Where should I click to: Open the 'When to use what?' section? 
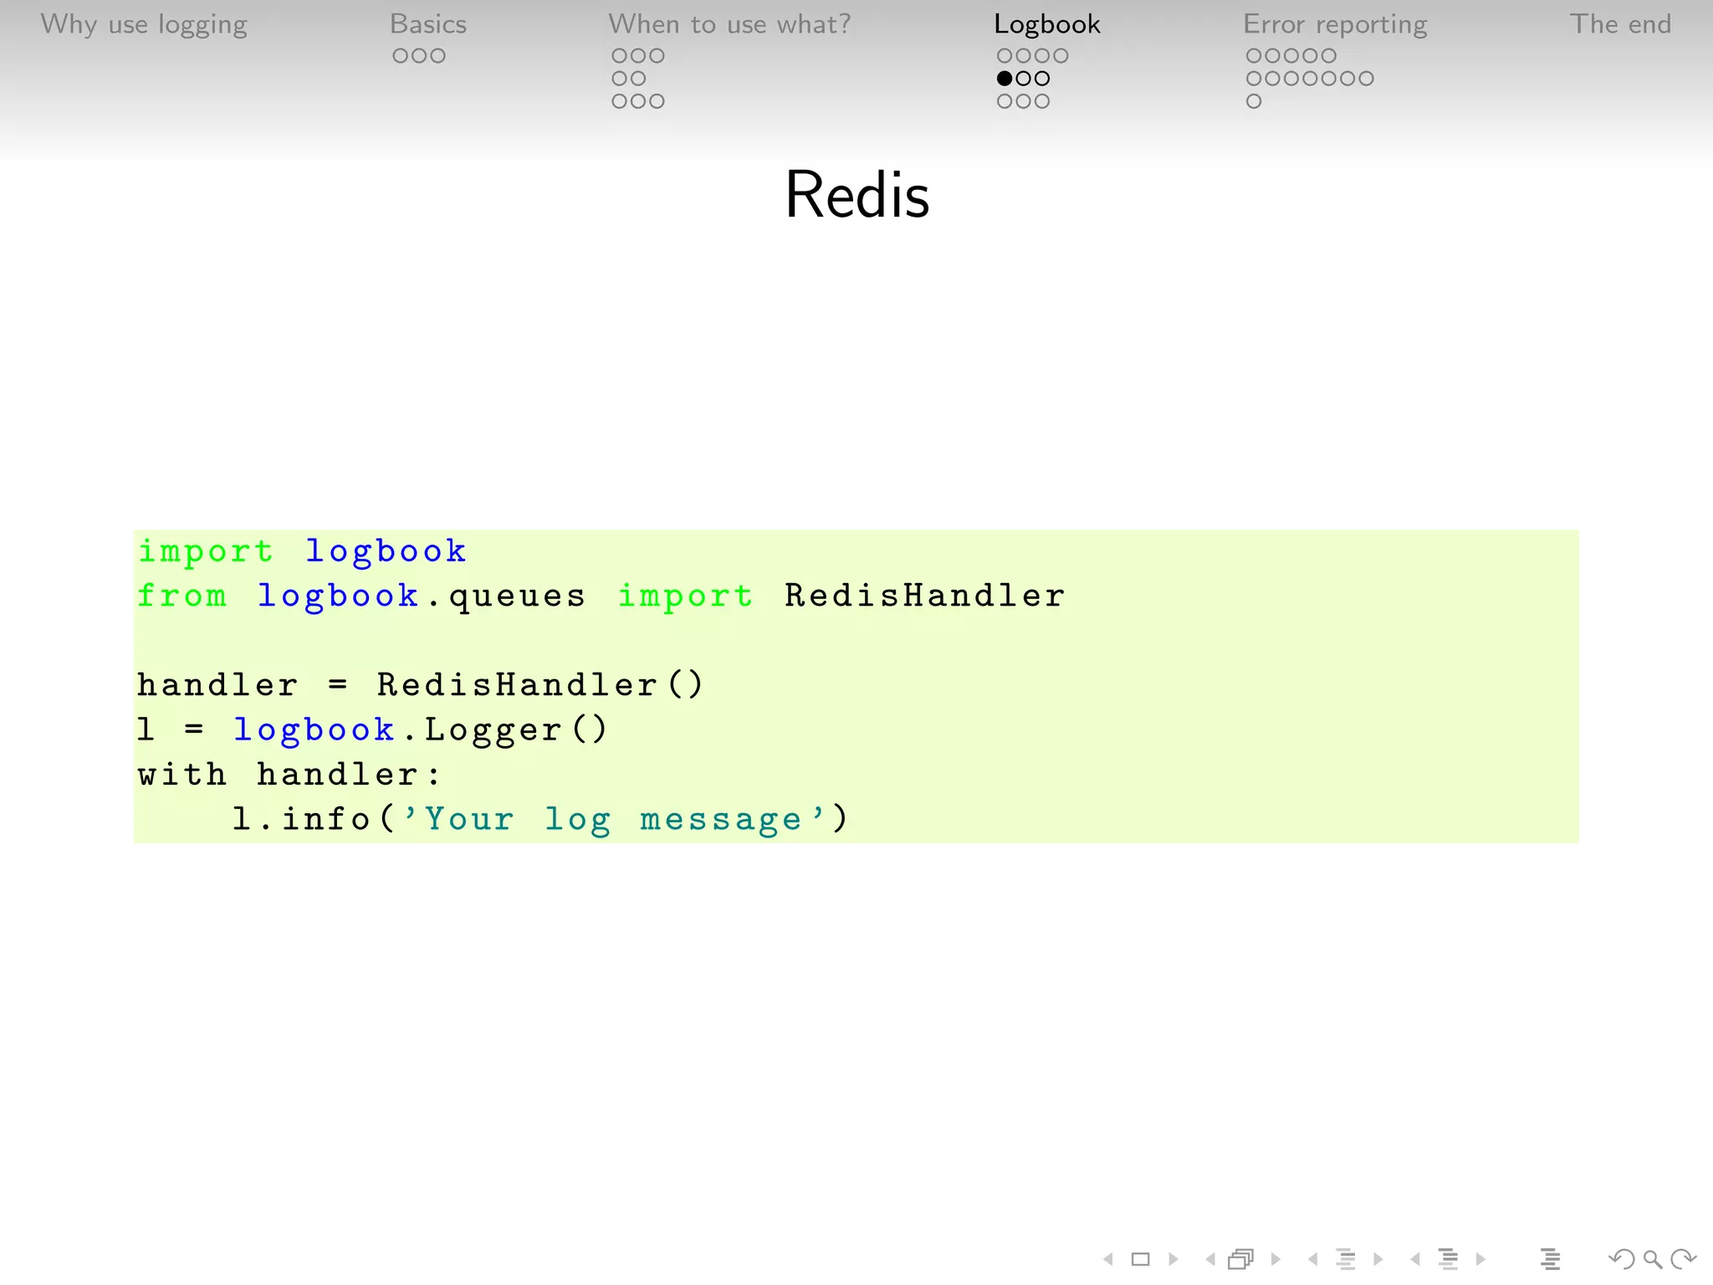pos(729,24)
